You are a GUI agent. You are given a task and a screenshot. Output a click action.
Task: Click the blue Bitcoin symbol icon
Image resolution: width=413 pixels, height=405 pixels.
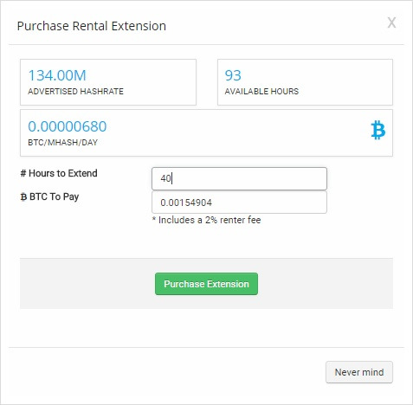tap(378, 130)
